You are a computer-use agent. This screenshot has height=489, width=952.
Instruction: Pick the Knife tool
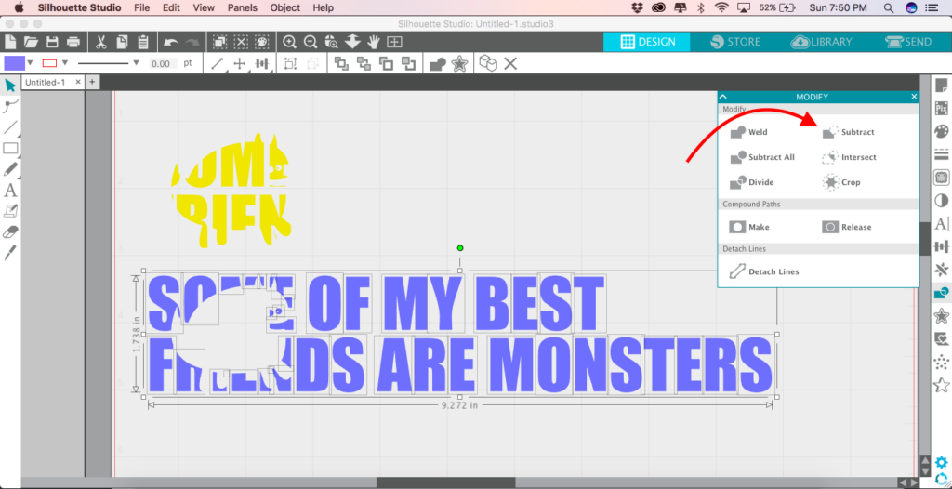coord(11,252)
